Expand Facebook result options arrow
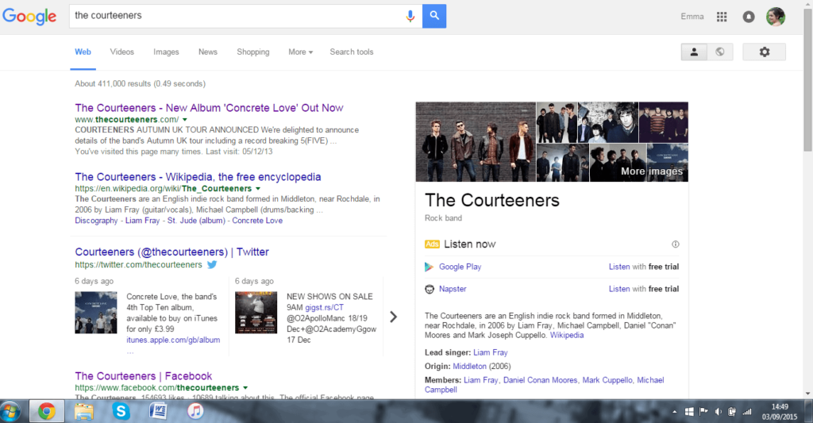This screenshot has width=813, height=423. (245, 388)
